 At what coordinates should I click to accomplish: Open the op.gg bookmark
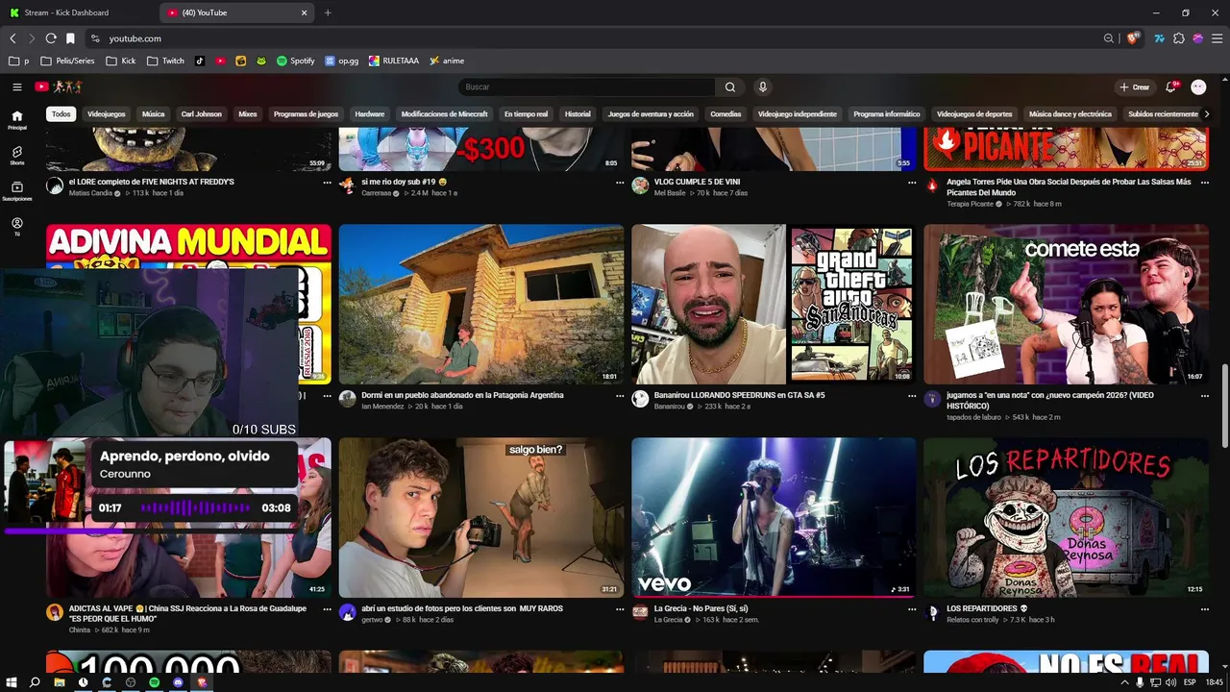pyautogui.click(x=342, y=61)
